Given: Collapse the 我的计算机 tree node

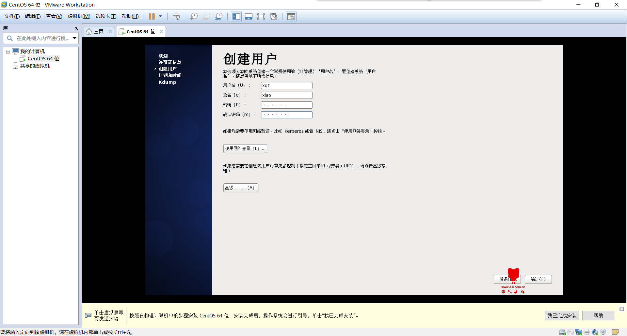Looking at the screenshot, I should coord(8,52).
